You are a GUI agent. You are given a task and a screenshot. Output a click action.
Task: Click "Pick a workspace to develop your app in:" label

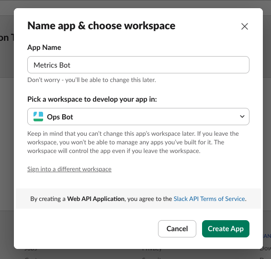[x=92, y=99]
